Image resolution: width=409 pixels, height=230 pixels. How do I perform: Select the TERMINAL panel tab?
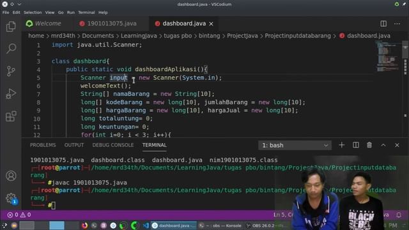155,145
